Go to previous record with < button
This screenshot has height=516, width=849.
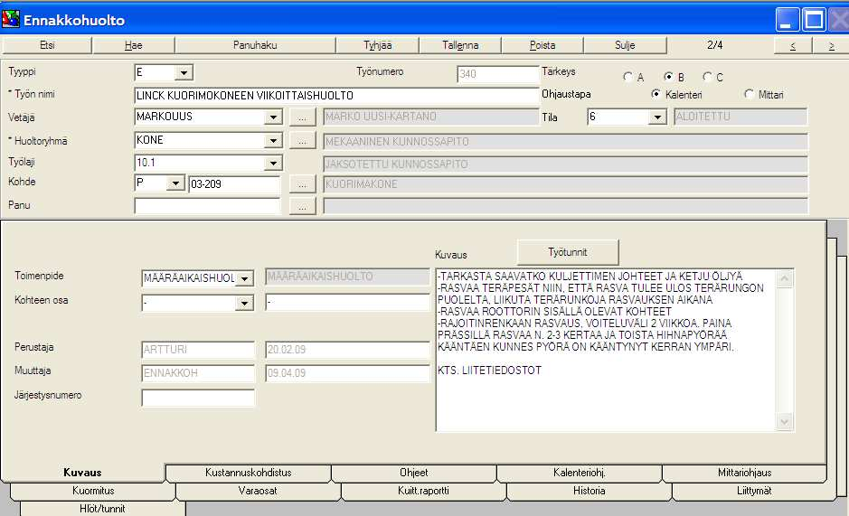coord(793,45)
